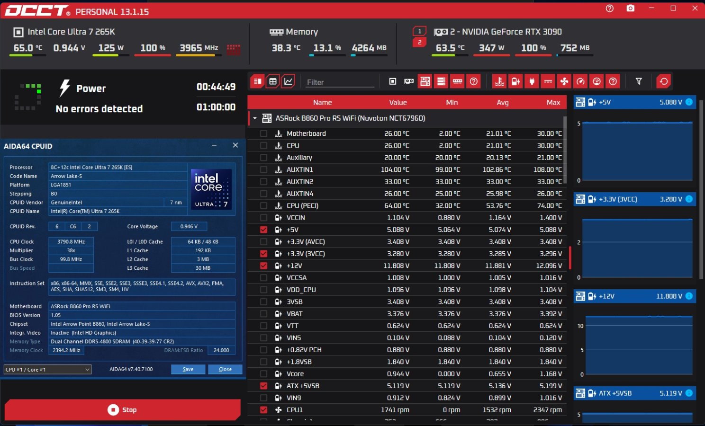Click the Close button in AIDA64 CPUID
The height and width of the screenshot is (426, 705).
[x=225, y=369]
